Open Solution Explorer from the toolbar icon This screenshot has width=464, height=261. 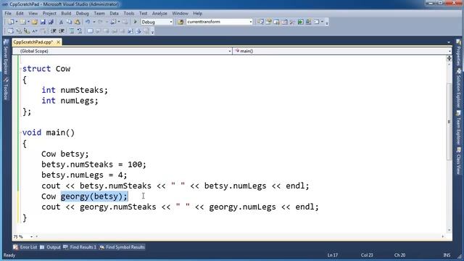(x=260, y=22)
